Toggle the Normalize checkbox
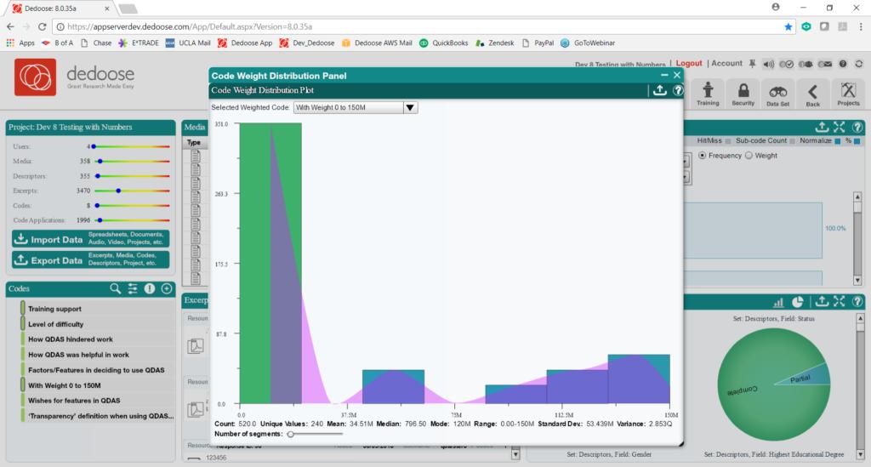This screenshot has width=871, height=467. [838, 141]
